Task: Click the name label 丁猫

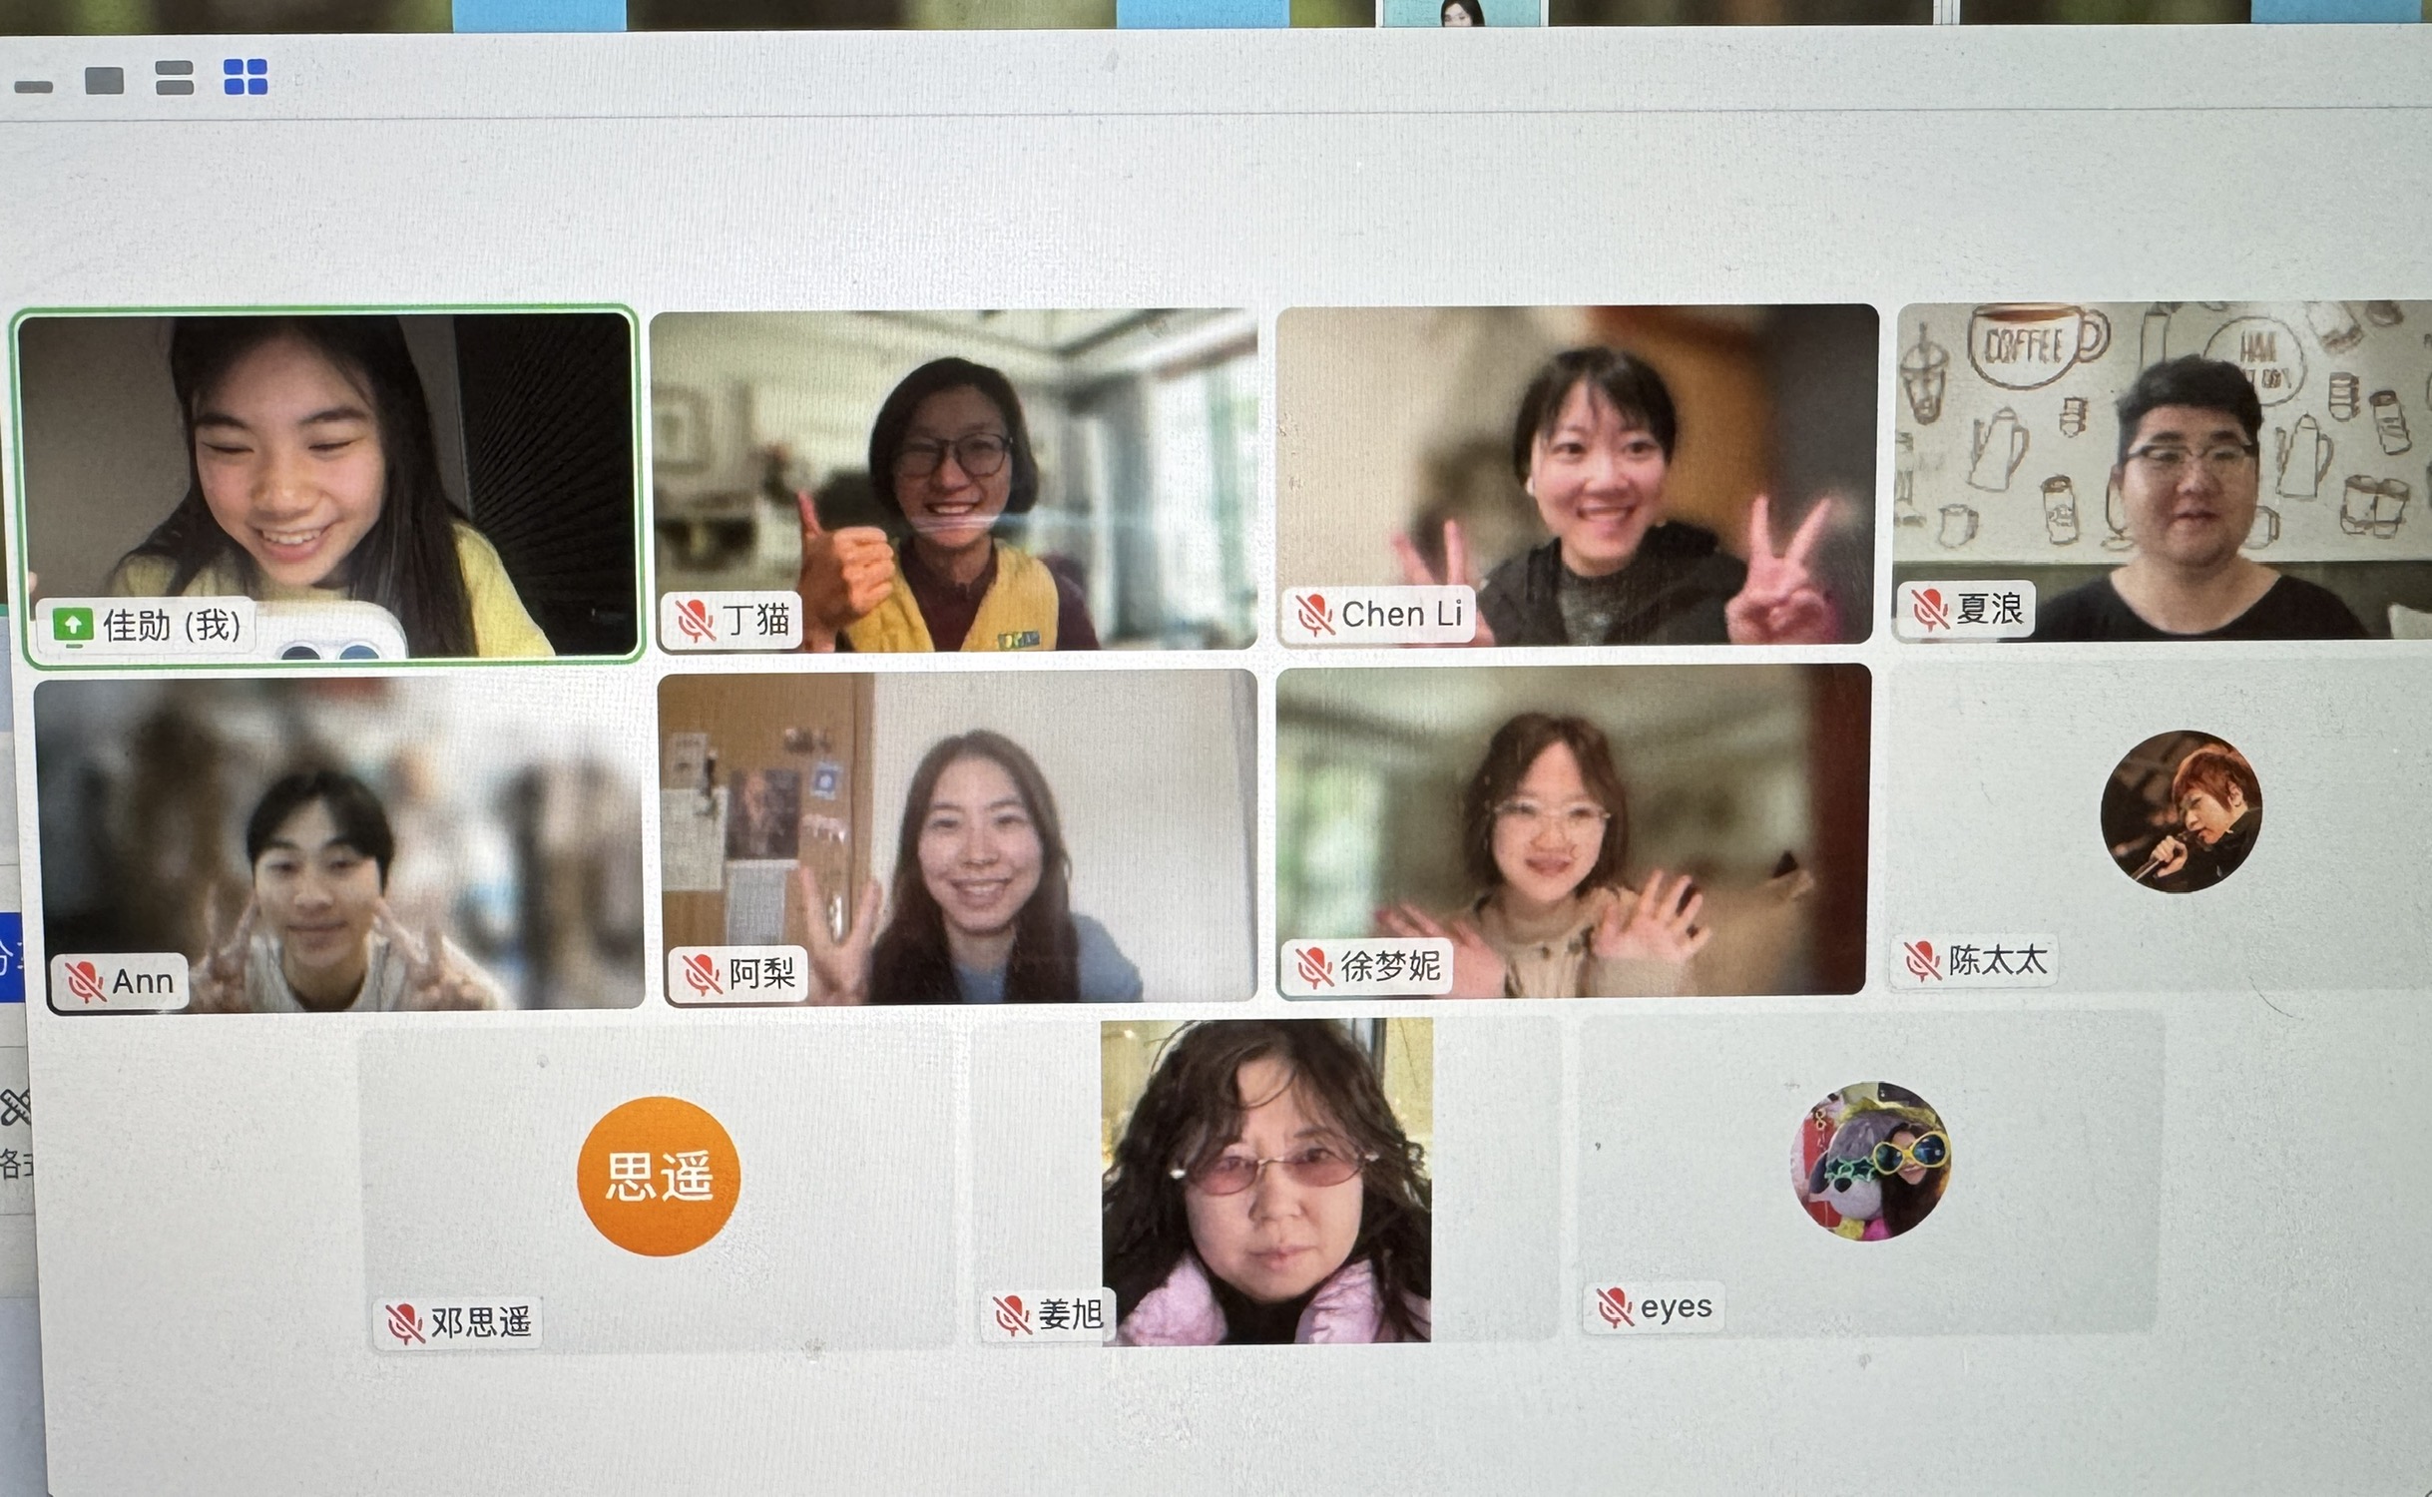Action: point(757,619)
